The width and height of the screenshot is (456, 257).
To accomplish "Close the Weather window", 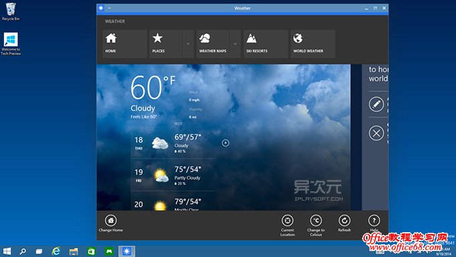I will [x=384, y=8].
